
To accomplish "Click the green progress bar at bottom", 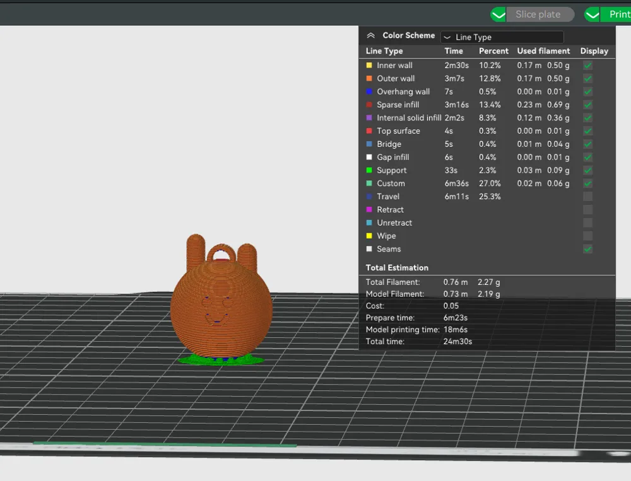I will pos(164,444).
